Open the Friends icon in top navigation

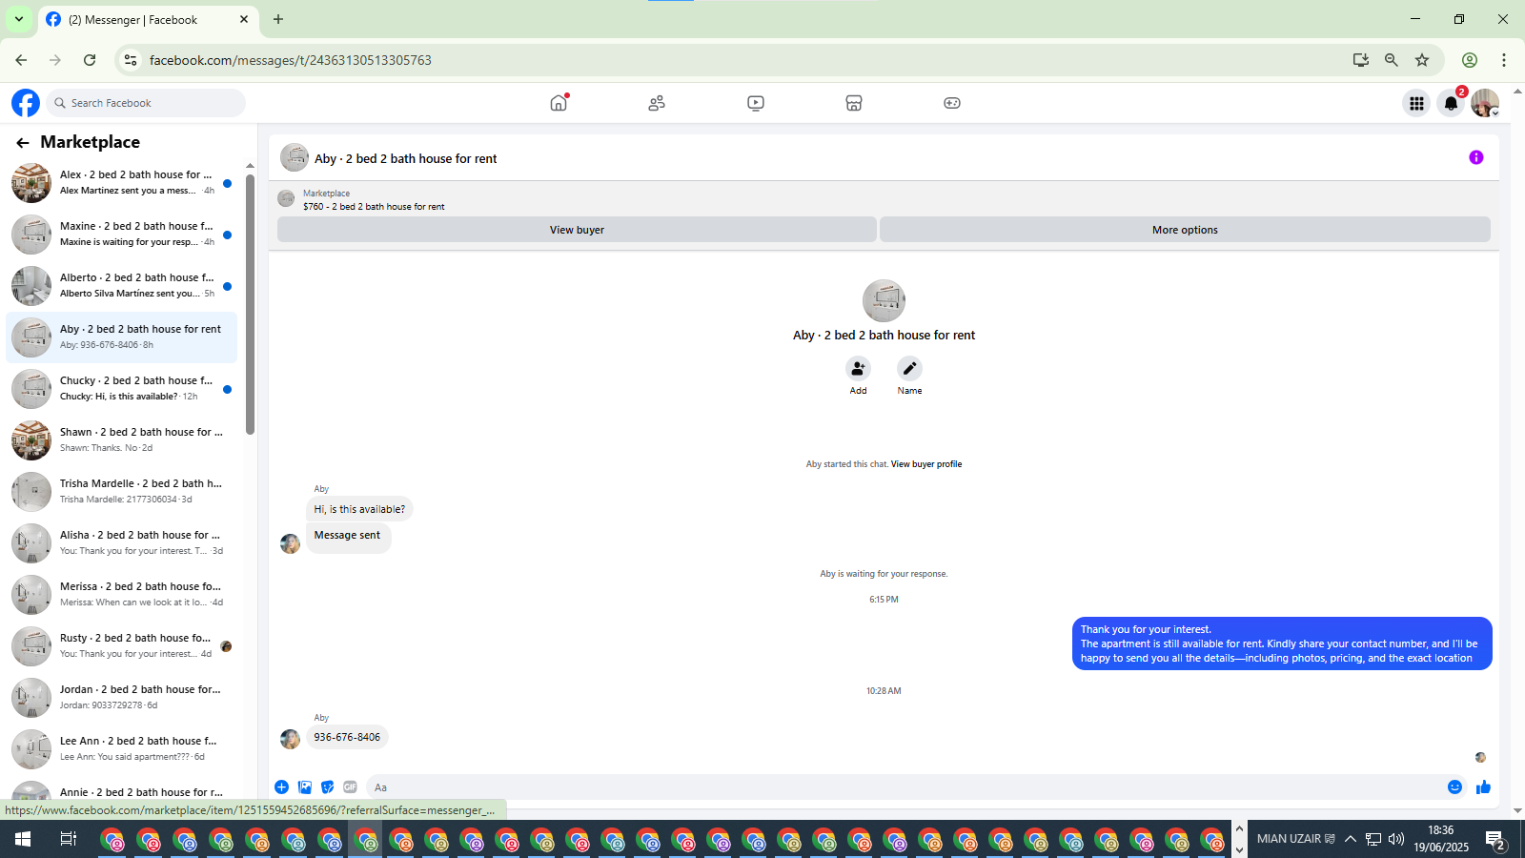657,103
